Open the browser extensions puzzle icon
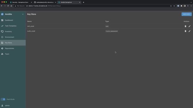 [x=181, y=6]
